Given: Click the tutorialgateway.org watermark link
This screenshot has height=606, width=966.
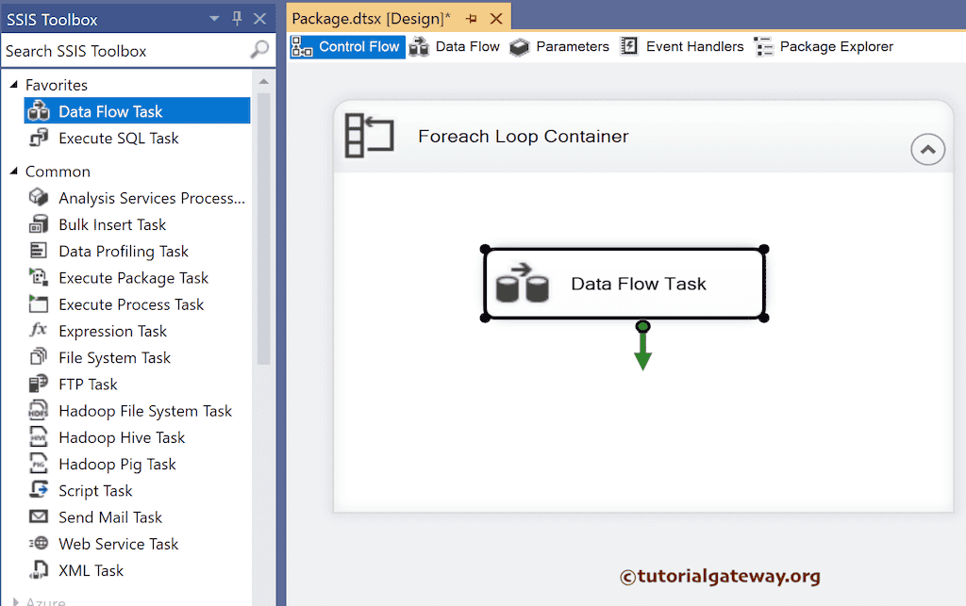Looking at the screenshot, I should click(x=720, y=575).
